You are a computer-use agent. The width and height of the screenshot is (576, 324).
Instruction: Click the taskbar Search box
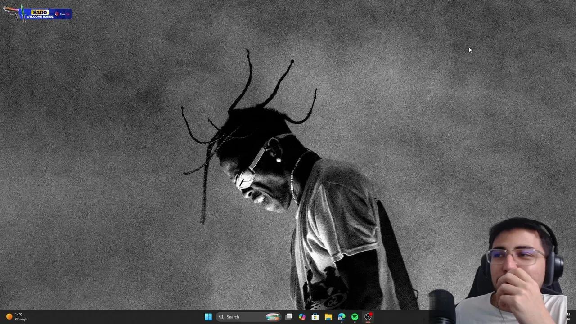249,317
